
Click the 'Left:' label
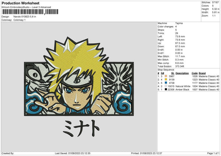160,36
